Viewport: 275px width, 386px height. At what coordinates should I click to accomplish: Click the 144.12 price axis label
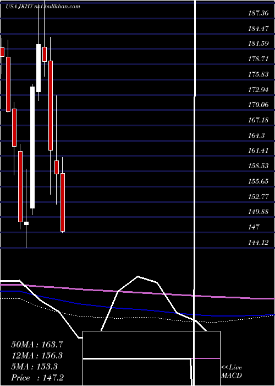[x=258, y=243]
